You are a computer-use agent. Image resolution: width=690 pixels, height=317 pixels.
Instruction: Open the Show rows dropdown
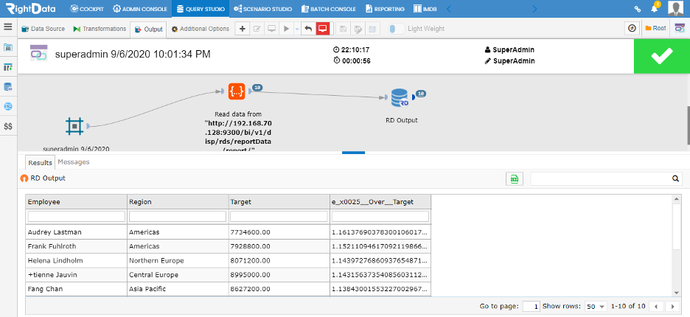[596, 307]
